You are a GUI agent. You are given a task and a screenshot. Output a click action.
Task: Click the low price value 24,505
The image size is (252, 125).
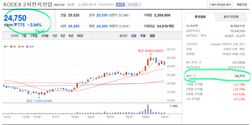[102, 26]
